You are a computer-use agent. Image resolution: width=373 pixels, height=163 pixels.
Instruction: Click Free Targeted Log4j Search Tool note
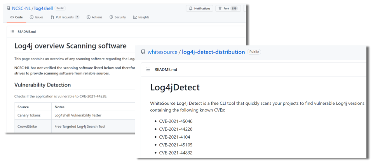(80, 127)
